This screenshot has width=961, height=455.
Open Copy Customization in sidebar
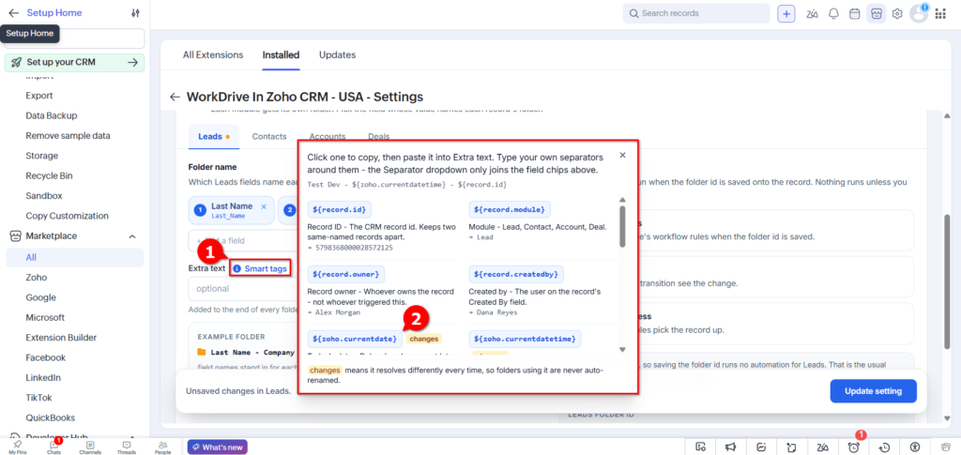click(68, 216)
